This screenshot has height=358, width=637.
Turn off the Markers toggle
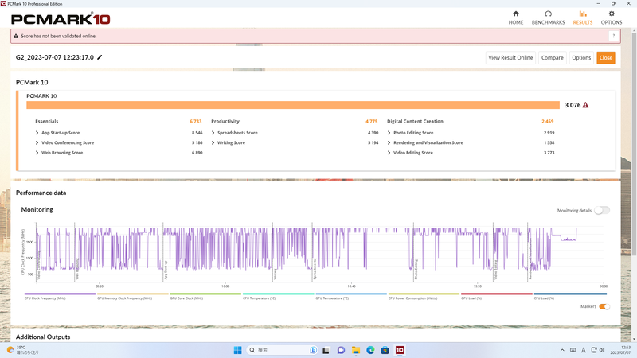604,306
